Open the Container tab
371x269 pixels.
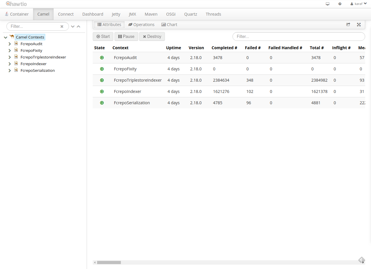coord(17,14)
